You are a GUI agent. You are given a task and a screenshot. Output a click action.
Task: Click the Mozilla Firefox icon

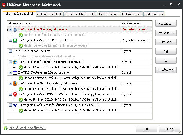pos(15,84)
